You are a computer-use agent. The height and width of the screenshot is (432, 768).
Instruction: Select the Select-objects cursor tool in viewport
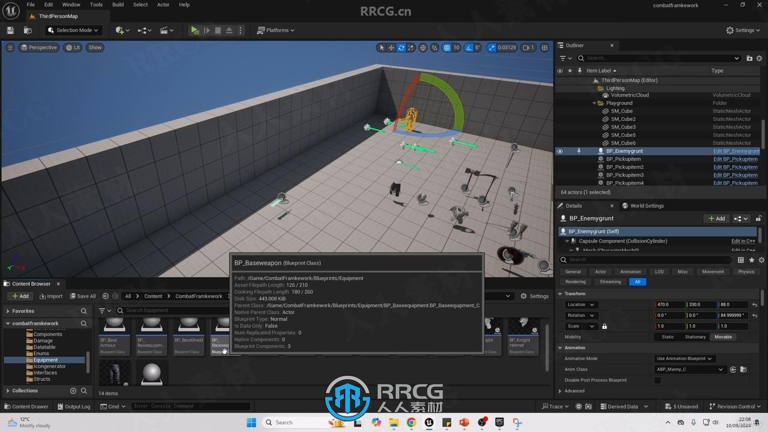[x=382, y=47]
